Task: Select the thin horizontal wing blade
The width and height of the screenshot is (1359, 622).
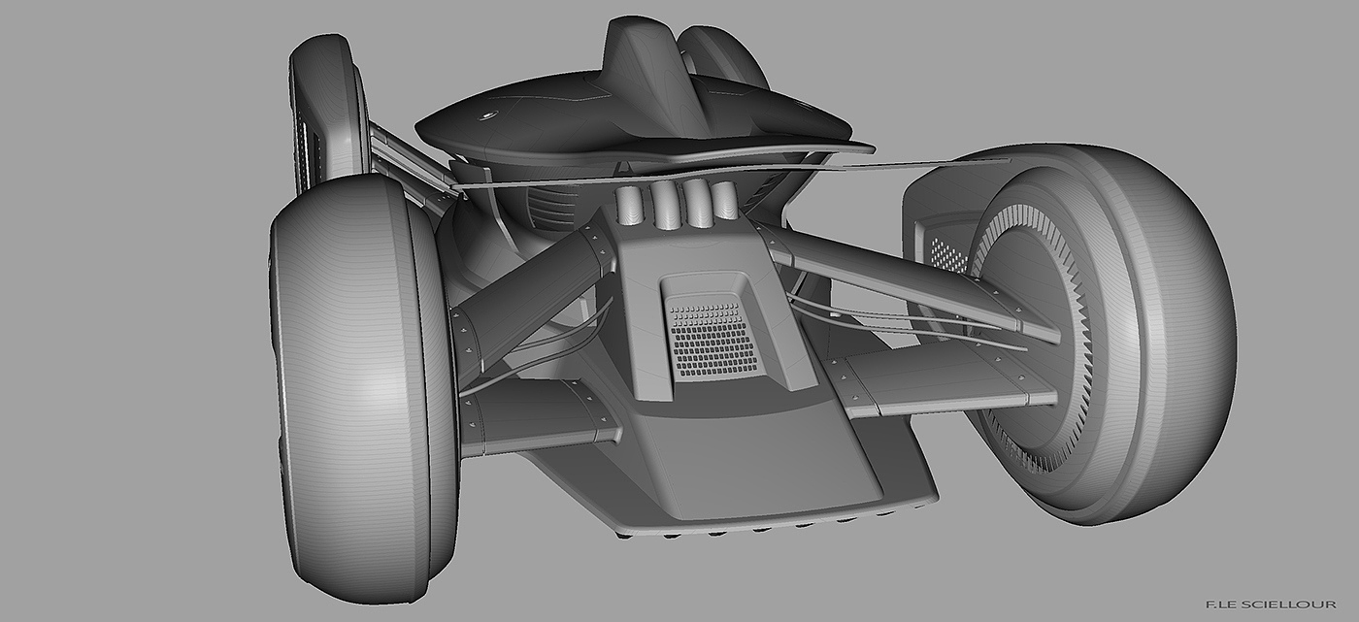Action: [x=728, y=172]
